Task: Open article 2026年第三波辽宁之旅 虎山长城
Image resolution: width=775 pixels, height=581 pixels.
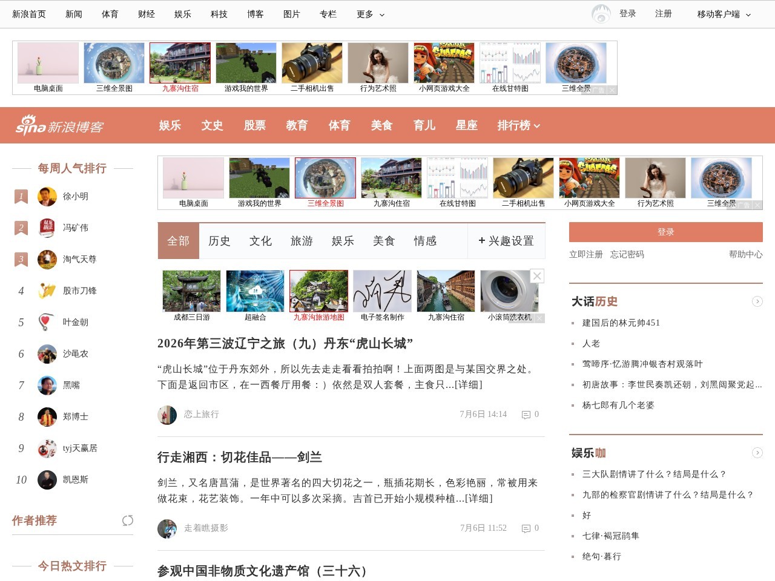Action: pos(285,343)
